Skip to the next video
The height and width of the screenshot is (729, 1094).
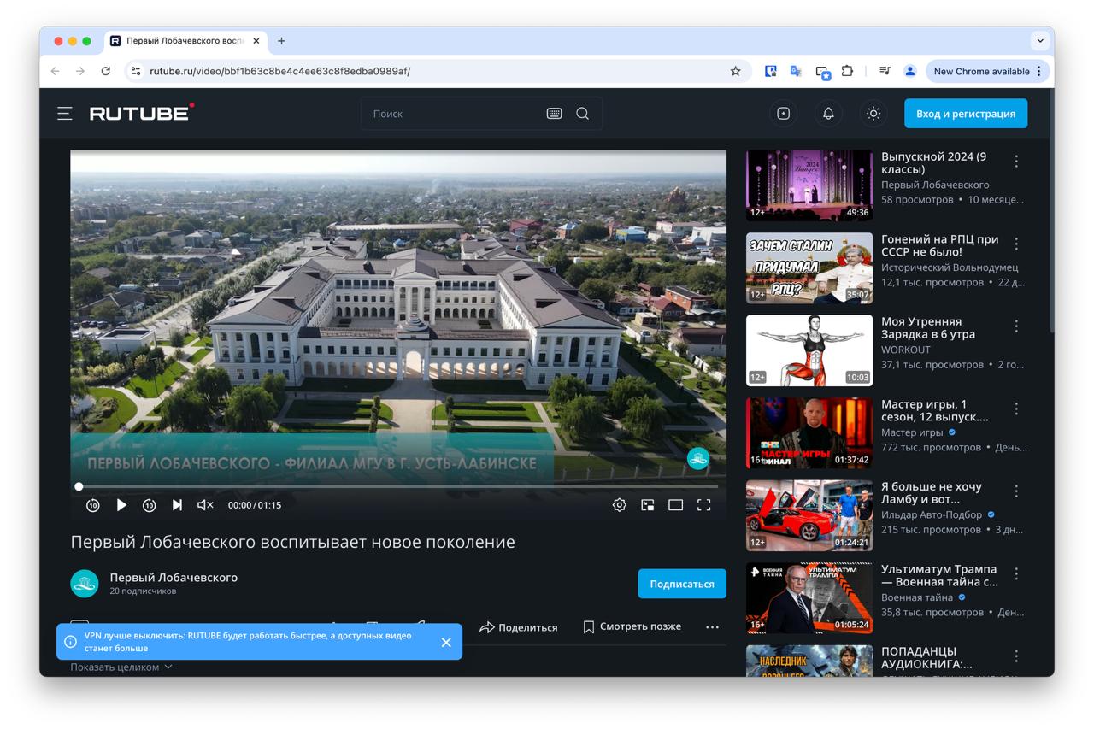[177, 505]
